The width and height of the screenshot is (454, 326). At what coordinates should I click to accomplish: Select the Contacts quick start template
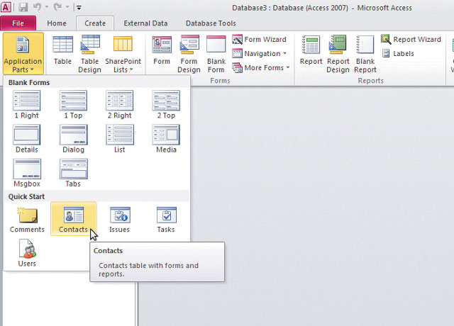[73, 219]
